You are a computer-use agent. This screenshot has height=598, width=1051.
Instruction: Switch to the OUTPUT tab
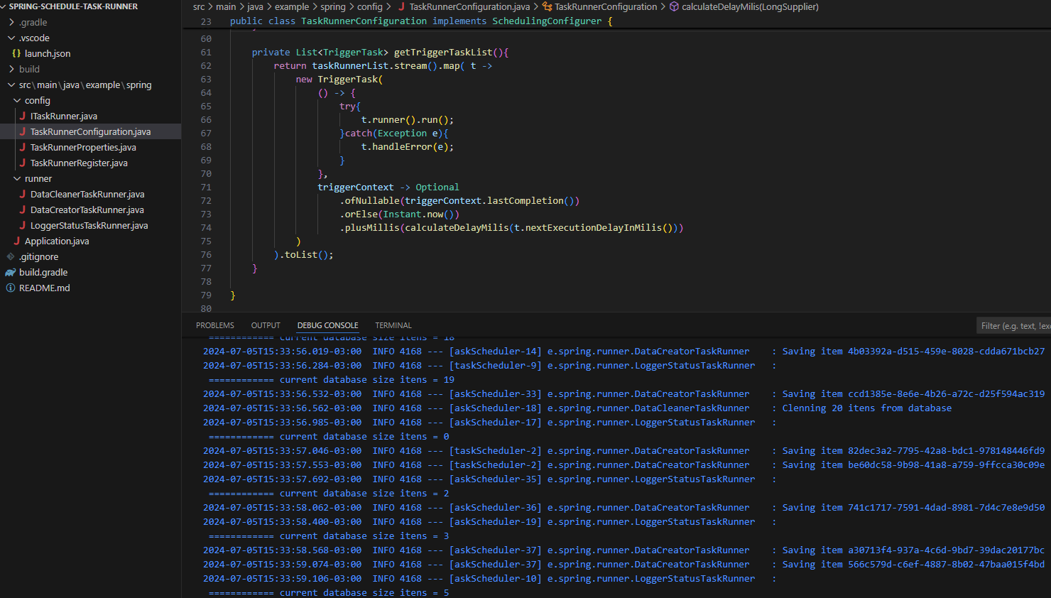point(266,325)
